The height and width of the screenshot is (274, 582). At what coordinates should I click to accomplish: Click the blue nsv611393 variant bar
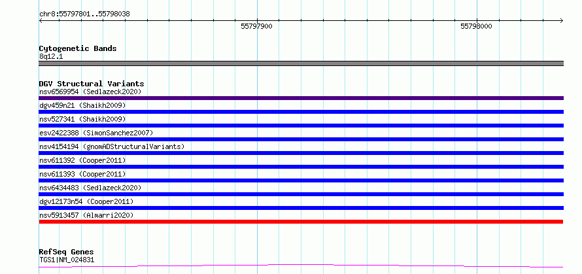pos(301,180)
